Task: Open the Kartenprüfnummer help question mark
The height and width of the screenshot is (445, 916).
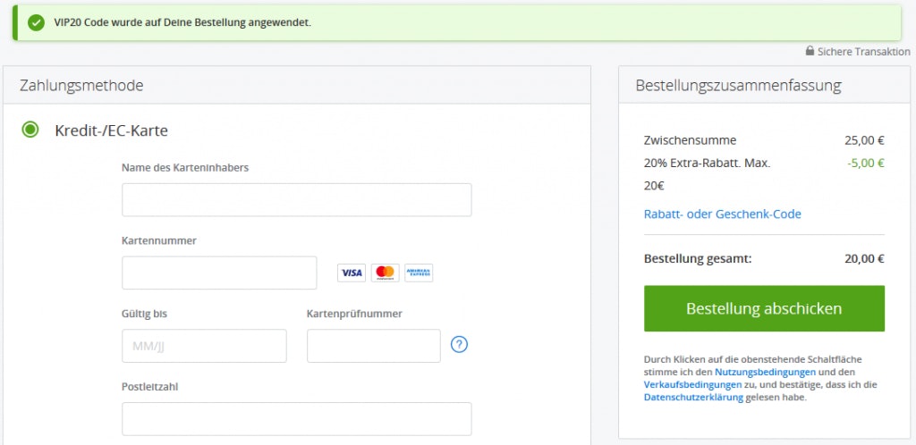Action: tap(460, 345)
